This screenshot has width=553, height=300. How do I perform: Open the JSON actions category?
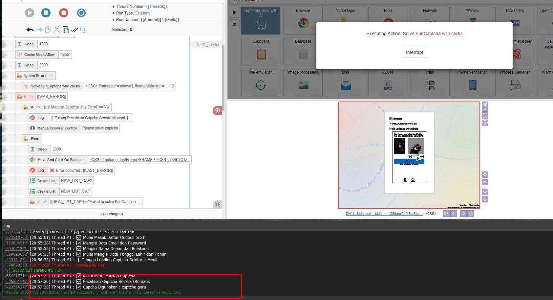(387, 81)
